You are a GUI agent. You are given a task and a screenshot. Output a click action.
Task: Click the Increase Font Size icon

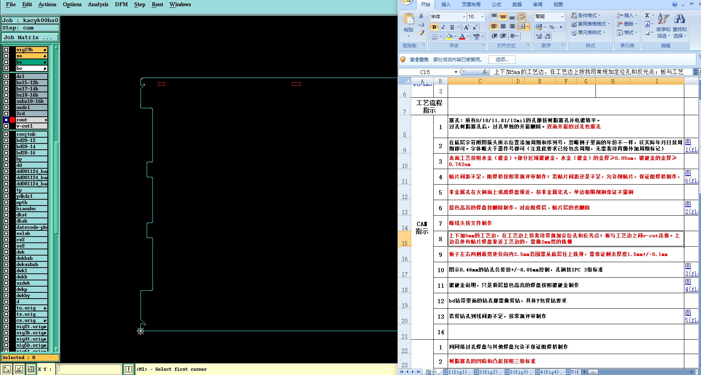(x=466, y=27)
